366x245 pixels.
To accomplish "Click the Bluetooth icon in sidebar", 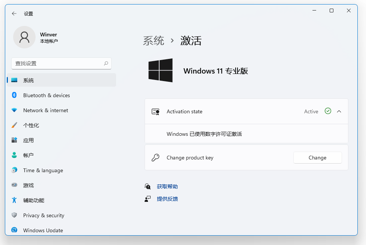I will pyautogui.click(x=14, y=95).
